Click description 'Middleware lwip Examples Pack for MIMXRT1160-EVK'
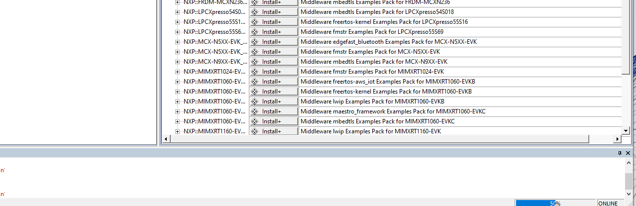The width and height of the screenshot is (636, 206). coord(370,131)
